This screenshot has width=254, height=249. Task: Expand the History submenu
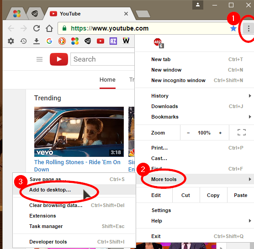pyautogui.click(x=195, y=96)
